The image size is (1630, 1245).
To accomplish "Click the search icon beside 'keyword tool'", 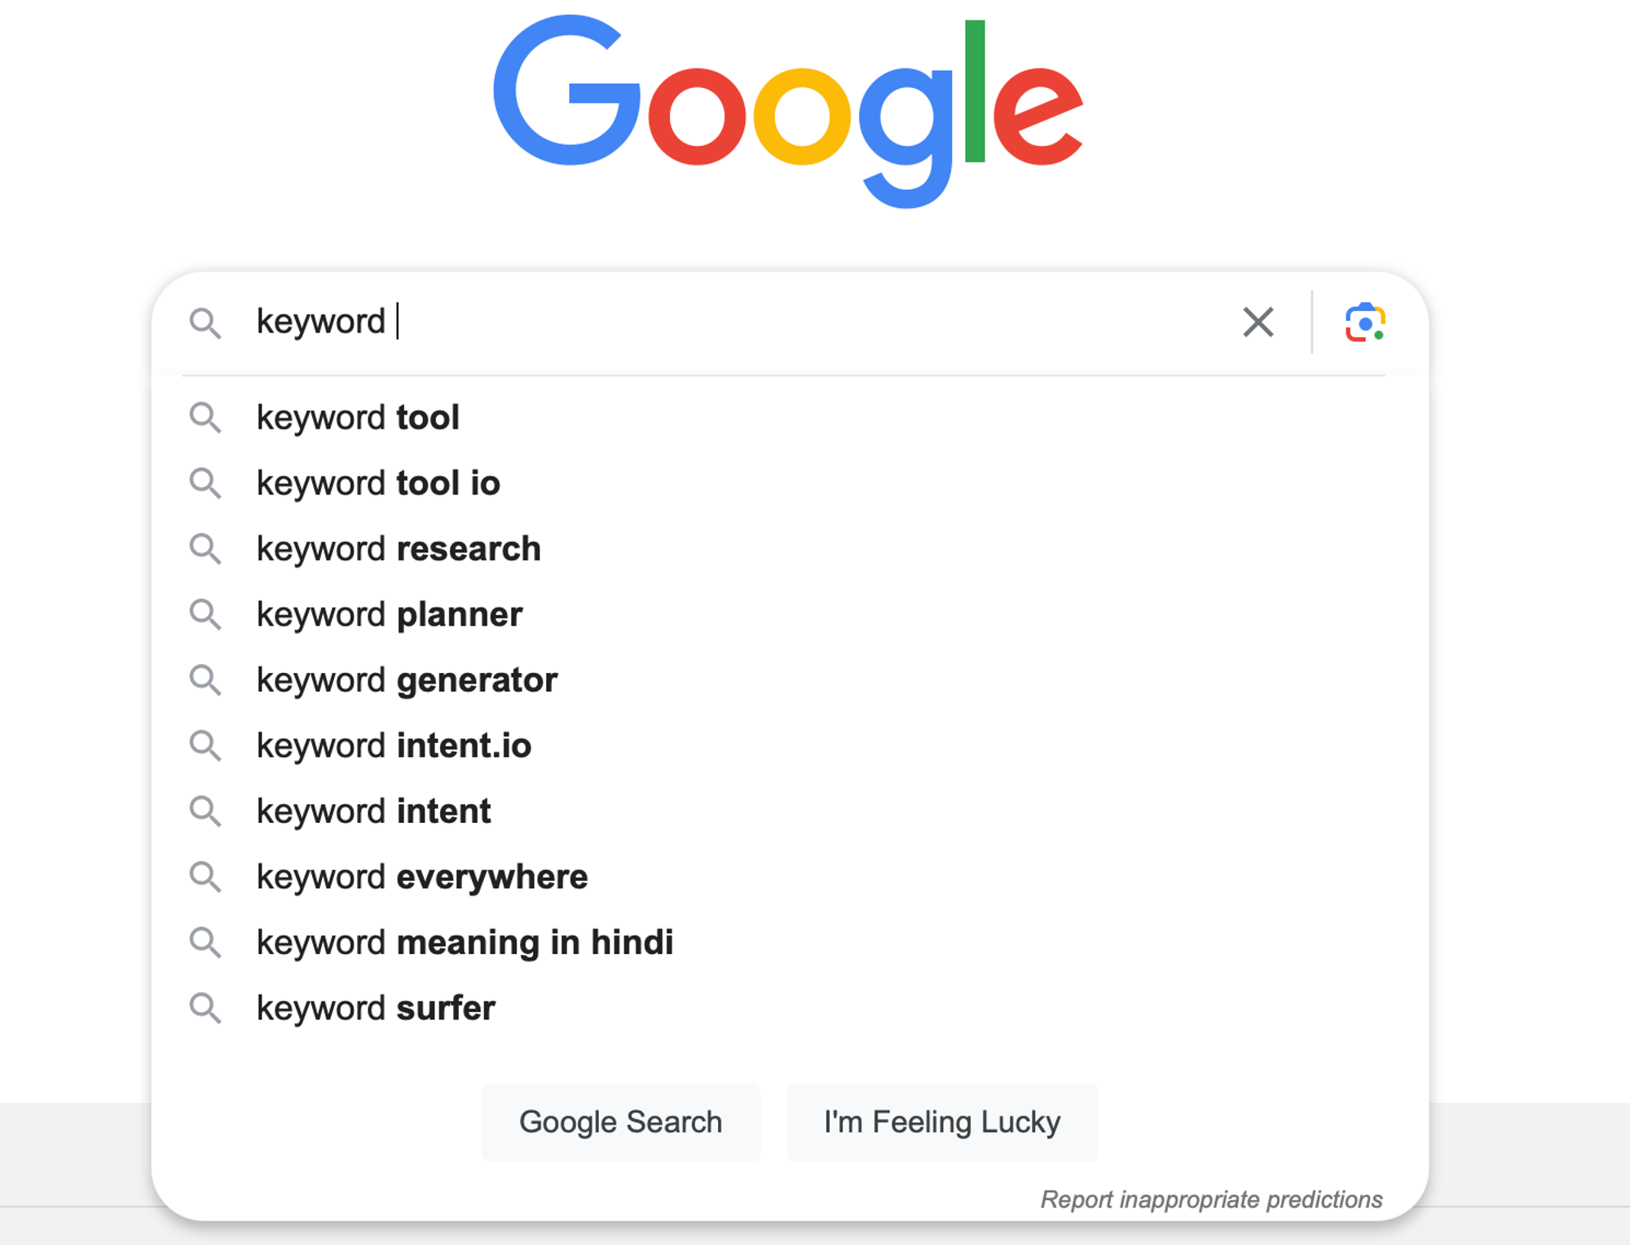I will (206, 418).
